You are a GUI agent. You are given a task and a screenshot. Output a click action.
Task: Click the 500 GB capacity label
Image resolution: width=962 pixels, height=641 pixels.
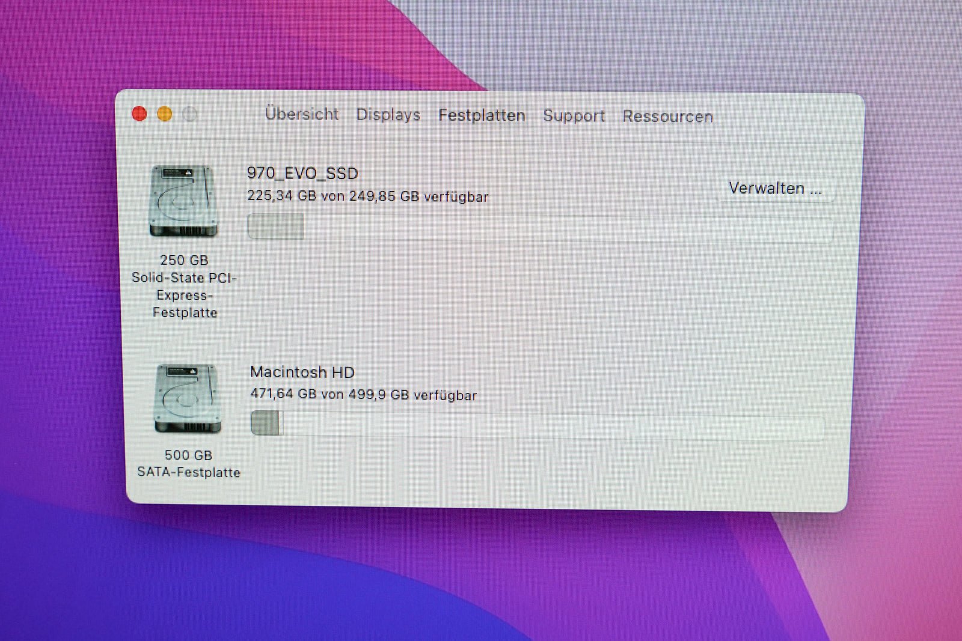coord(188,455)
